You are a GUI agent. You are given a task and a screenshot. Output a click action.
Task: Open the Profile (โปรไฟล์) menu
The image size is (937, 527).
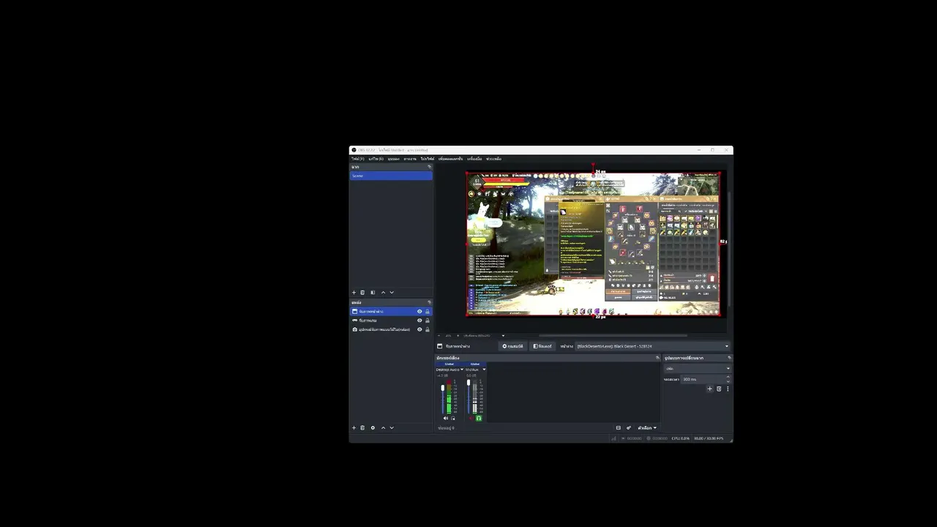coord(428,159)
